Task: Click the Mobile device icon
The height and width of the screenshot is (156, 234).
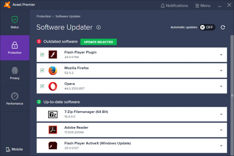Action: coord(8,149)
